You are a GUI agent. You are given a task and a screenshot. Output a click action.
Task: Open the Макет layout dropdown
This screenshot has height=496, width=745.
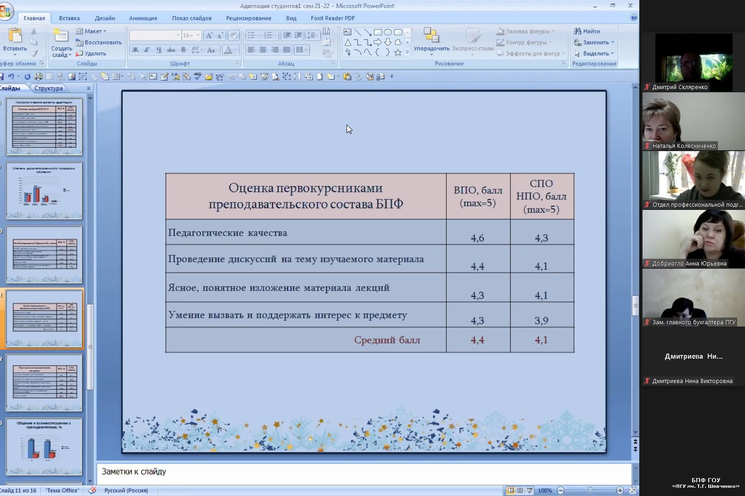91,31
